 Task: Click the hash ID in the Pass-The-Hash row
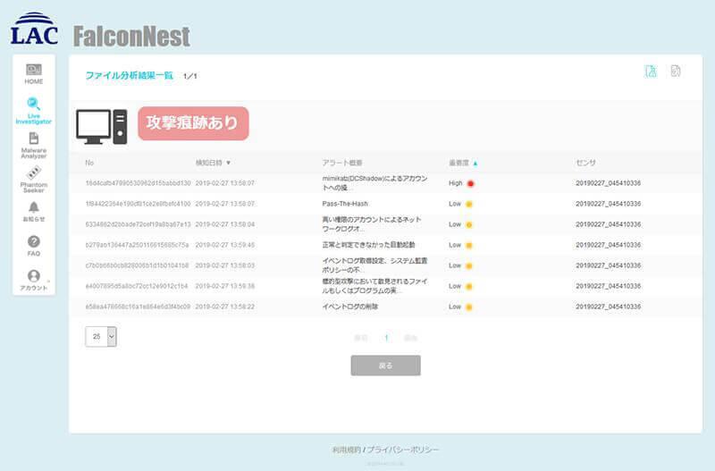click(139, 204)
